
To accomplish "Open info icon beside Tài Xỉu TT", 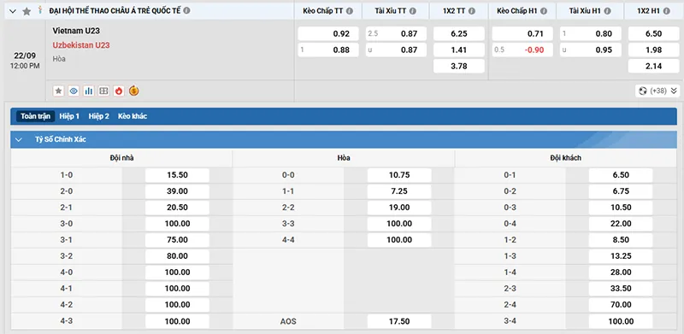I will coord(413,11).
